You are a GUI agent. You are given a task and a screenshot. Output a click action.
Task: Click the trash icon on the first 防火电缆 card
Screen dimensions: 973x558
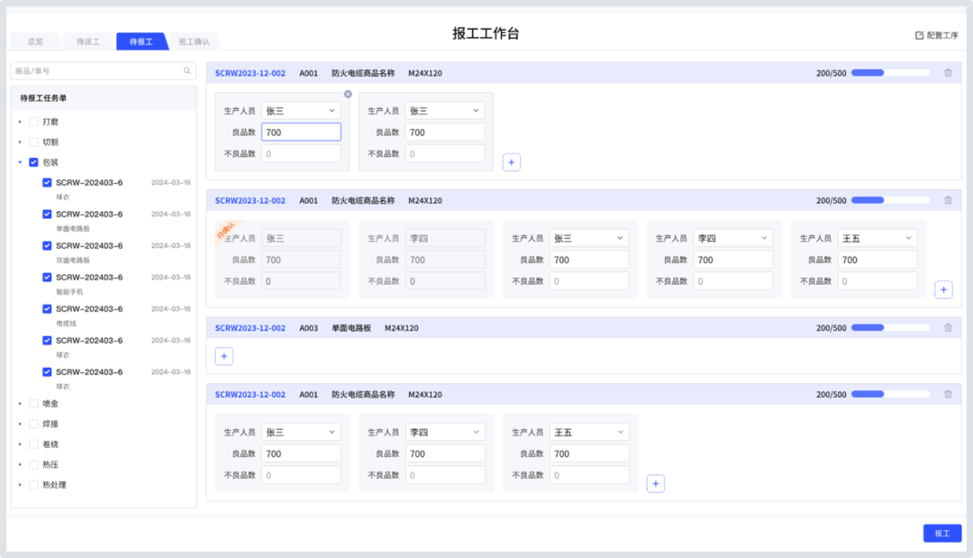[x=949, y=71]
